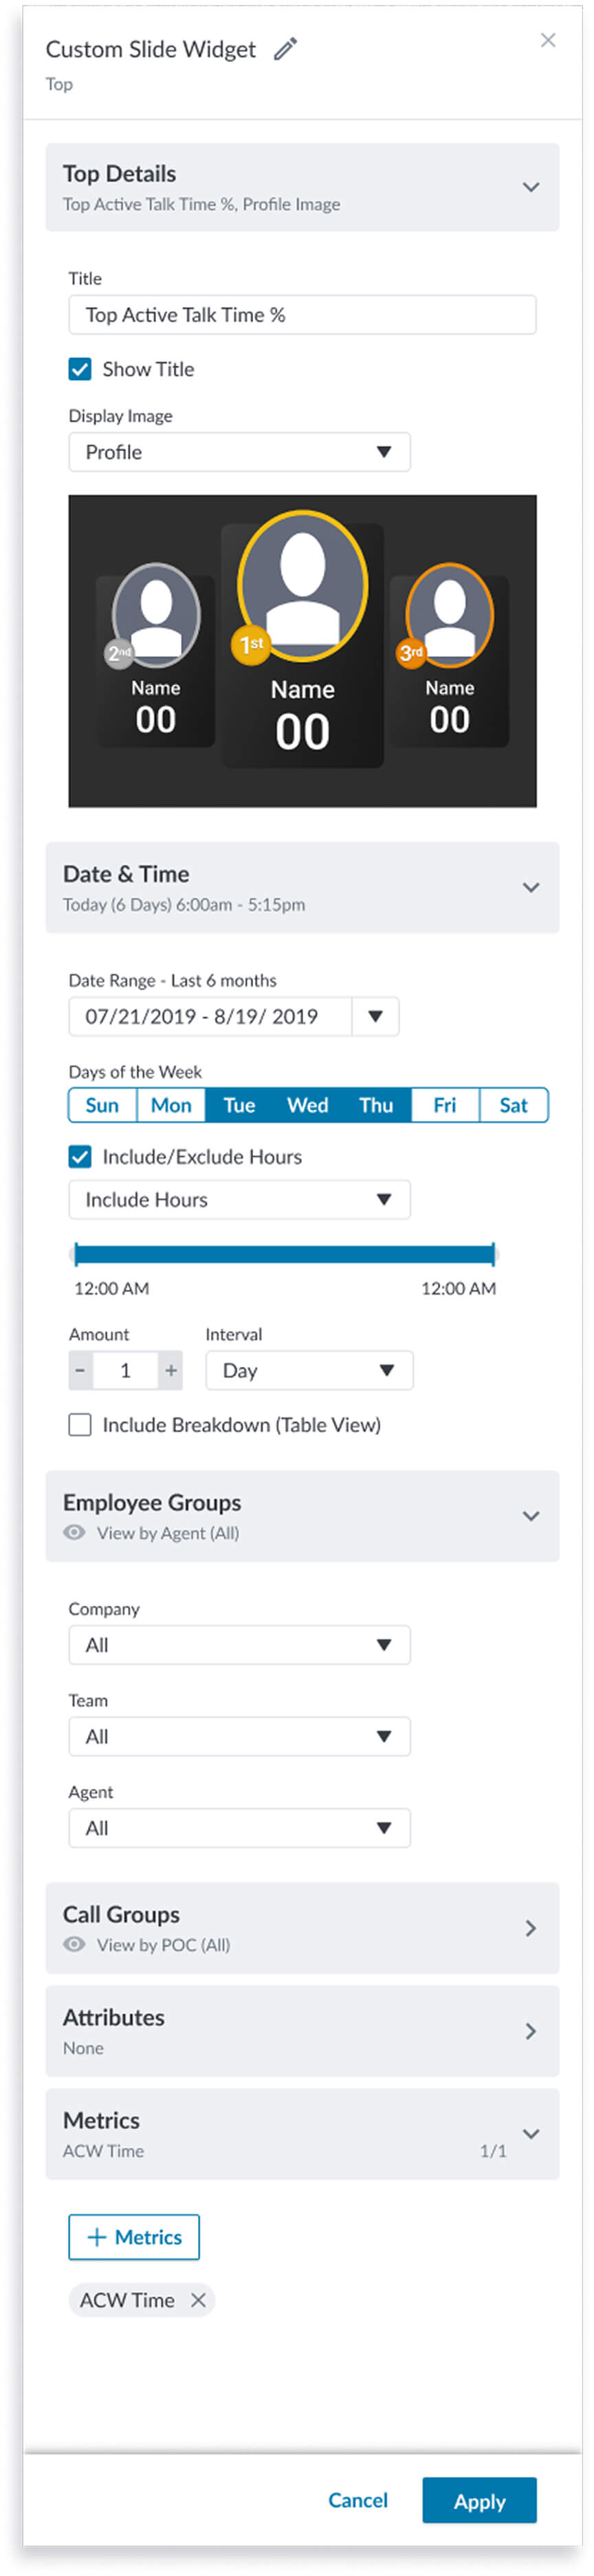Toggle the Include/Exclude Hours checkbox
This screenshot has width=594, height=2576.
click(x=80, y=1157)
